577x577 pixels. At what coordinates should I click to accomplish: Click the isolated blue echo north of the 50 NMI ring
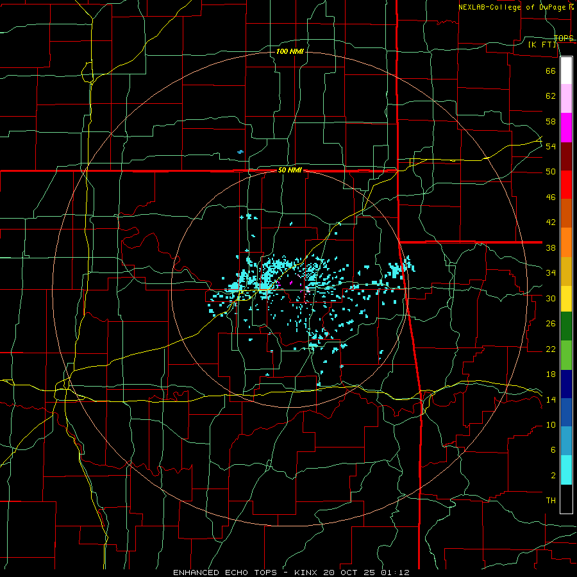(x=240, y=151)
